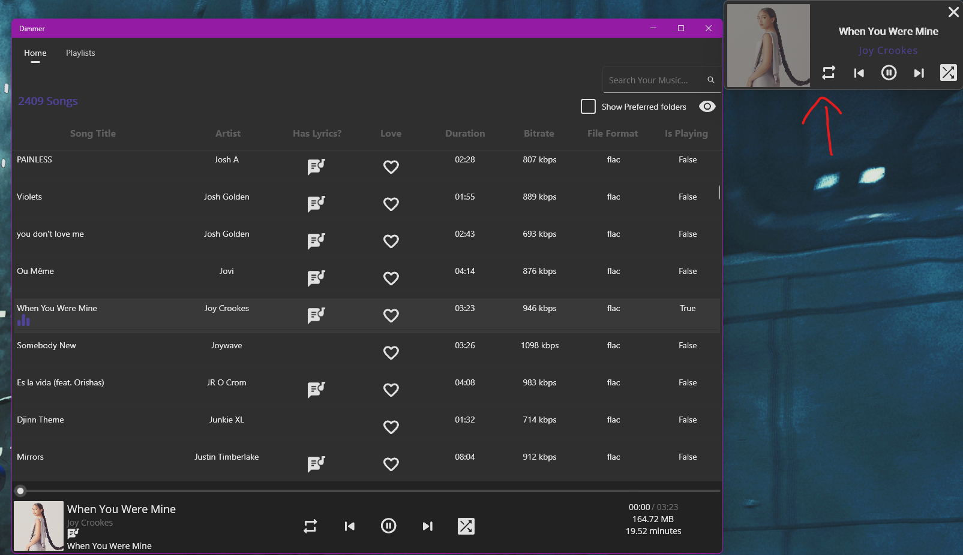Maximize the Dimmer window
The image size is (963, 555).
(x=681, y=28)
